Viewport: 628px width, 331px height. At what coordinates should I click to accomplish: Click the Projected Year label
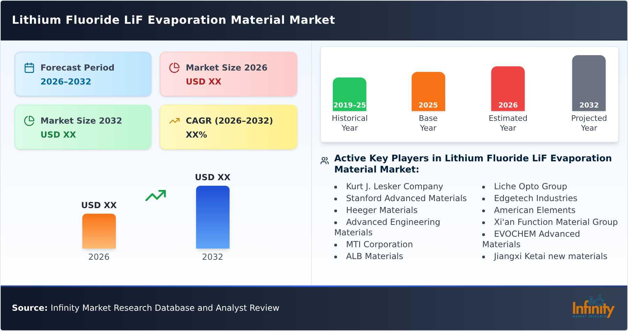[589, 123]
